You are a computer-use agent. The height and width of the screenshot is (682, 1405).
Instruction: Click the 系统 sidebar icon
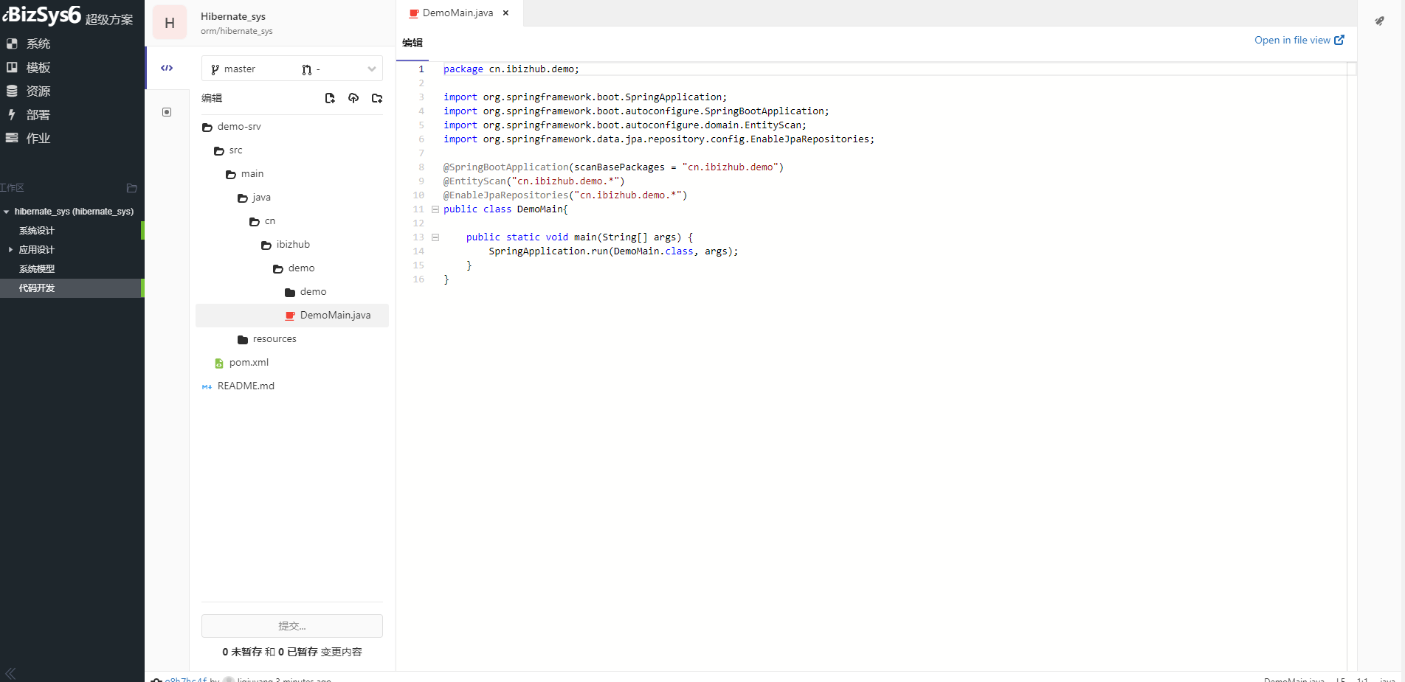12,44
